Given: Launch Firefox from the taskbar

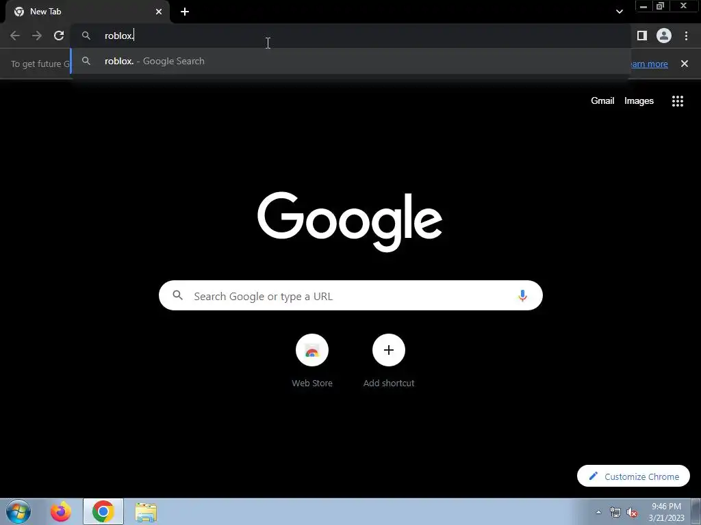Looking at the screenshot, I should 60,511.
